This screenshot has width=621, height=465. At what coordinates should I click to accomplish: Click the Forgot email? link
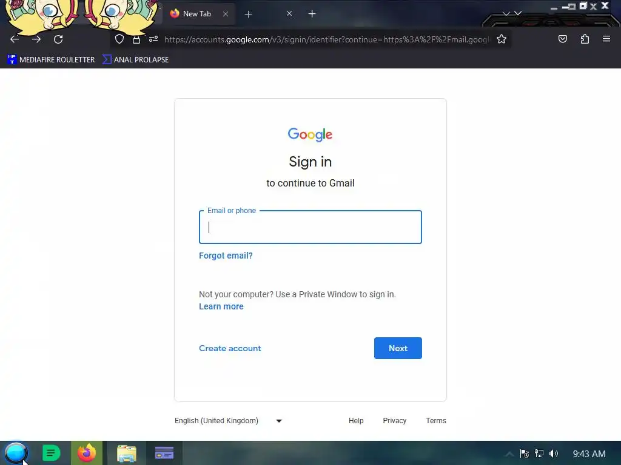point(226,256)
